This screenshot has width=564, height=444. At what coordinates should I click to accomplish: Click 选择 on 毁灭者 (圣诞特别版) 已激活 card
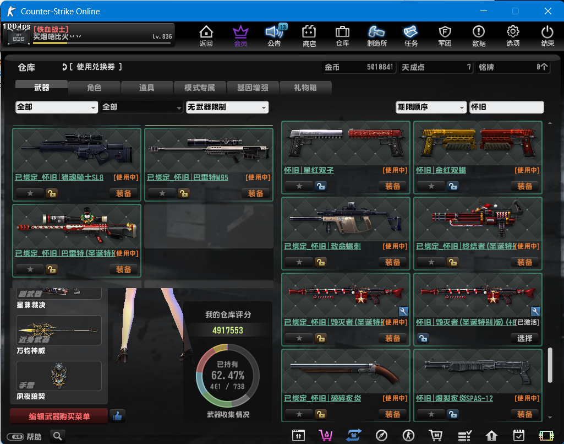[x=524, y=338]
